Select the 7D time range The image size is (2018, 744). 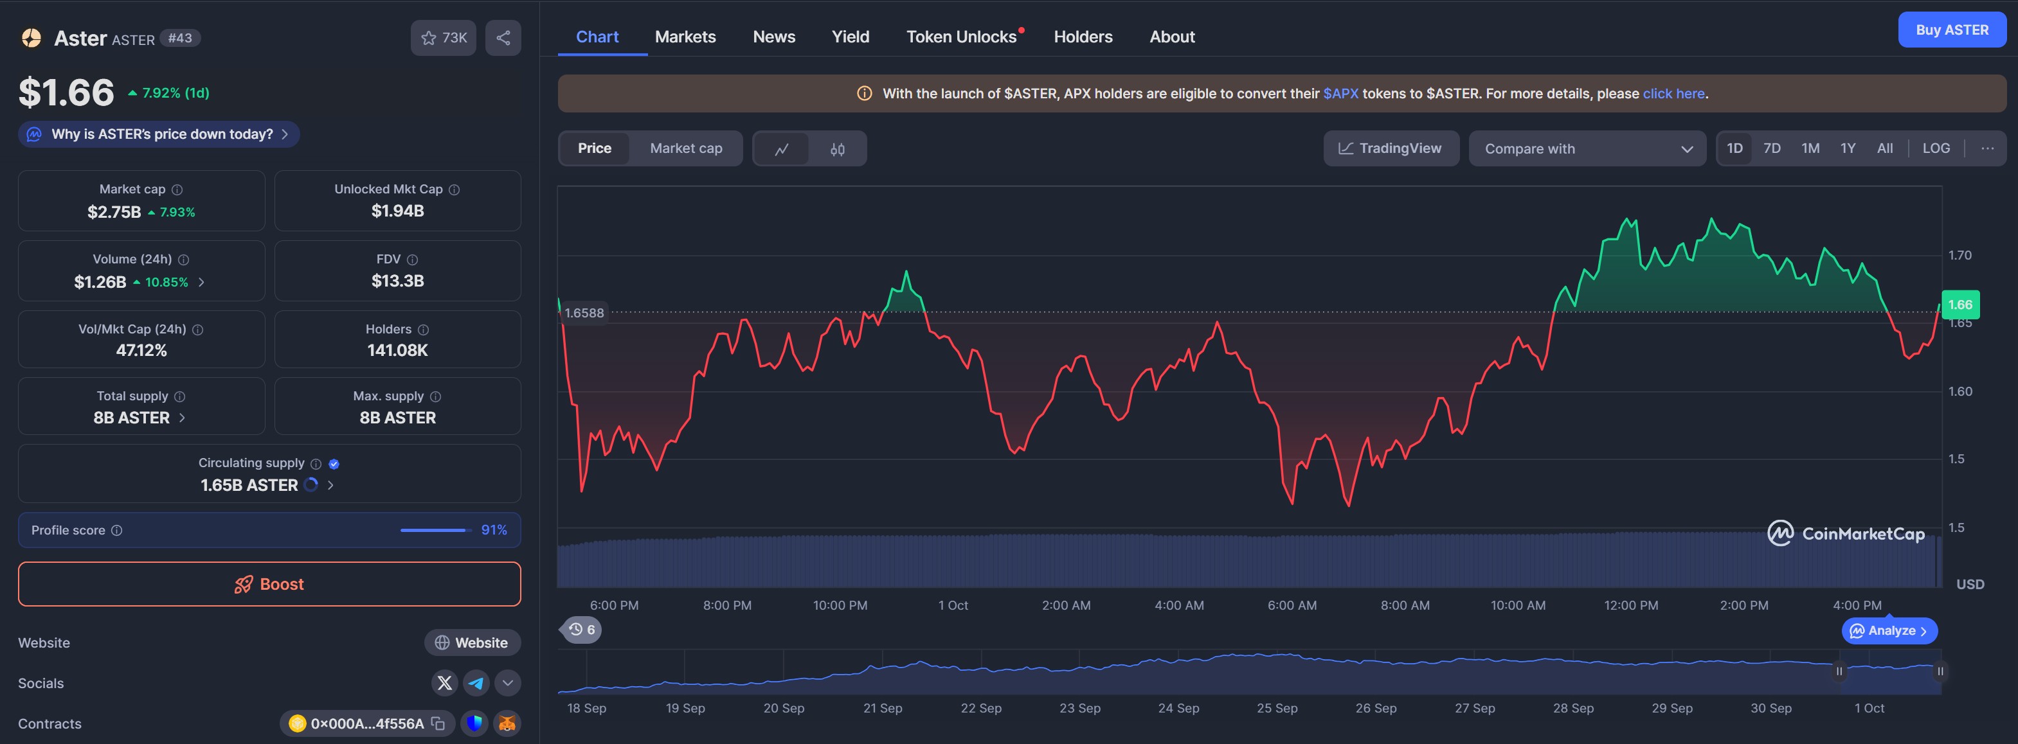tap(1771, 149)
